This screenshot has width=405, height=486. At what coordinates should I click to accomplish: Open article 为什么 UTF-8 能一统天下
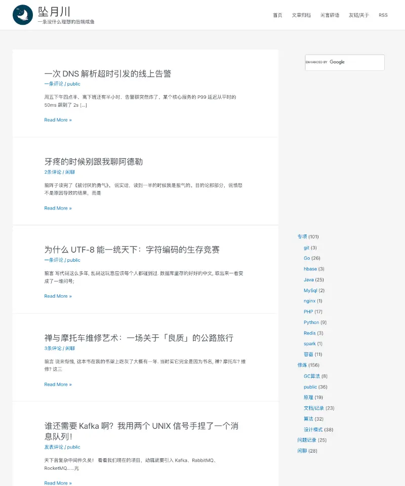click(132, 250)
